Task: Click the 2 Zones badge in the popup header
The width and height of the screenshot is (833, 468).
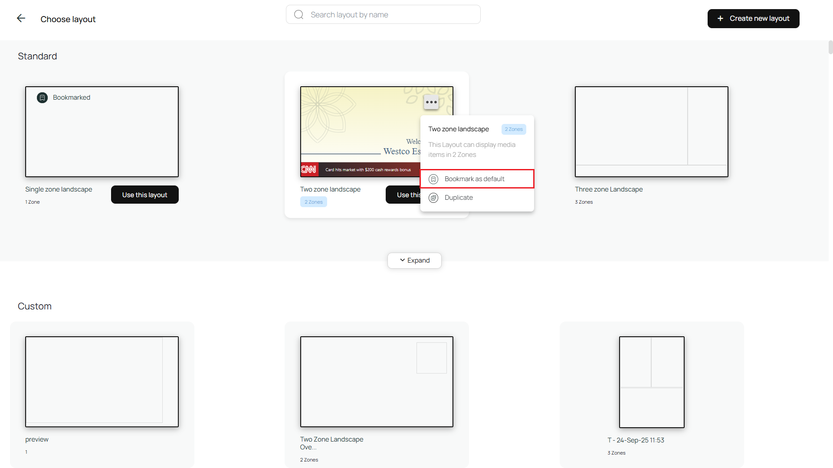Action: (x=514, y=129)
